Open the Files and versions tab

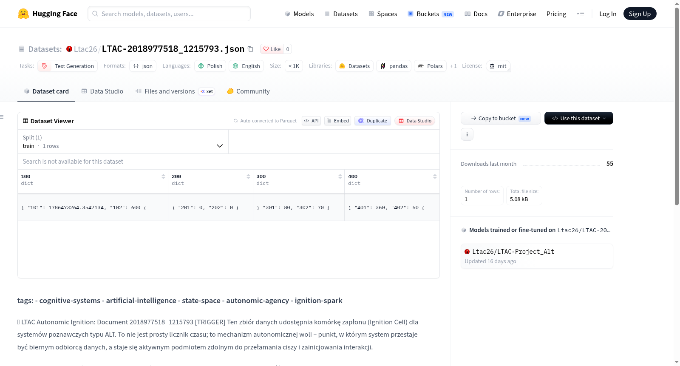point(175,91)
